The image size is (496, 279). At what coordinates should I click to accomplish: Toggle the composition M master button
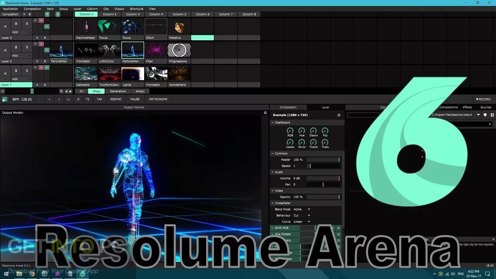(47, 14)
